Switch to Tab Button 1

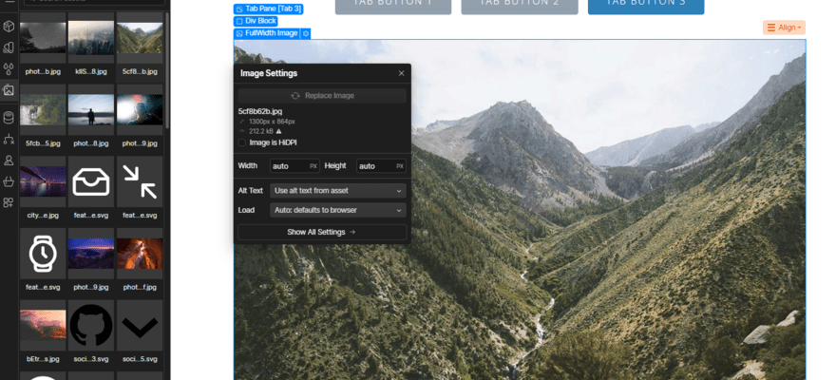[393, 5]
